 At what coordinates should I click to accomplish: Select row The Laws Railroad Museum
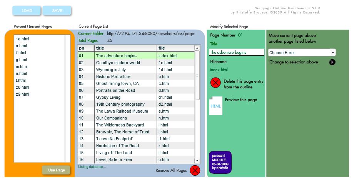pos(136,111)
